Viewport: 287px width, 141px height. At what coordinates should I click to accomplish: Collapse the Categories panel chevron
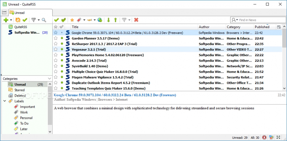[49, 78]
